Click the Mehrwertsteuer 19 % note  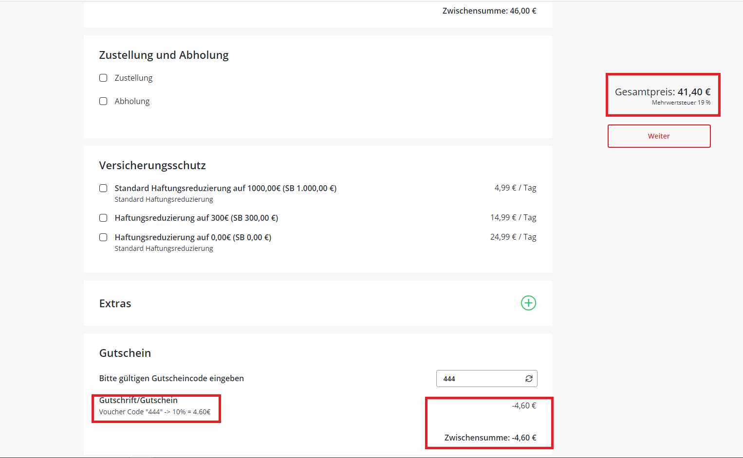coord(681,103)
